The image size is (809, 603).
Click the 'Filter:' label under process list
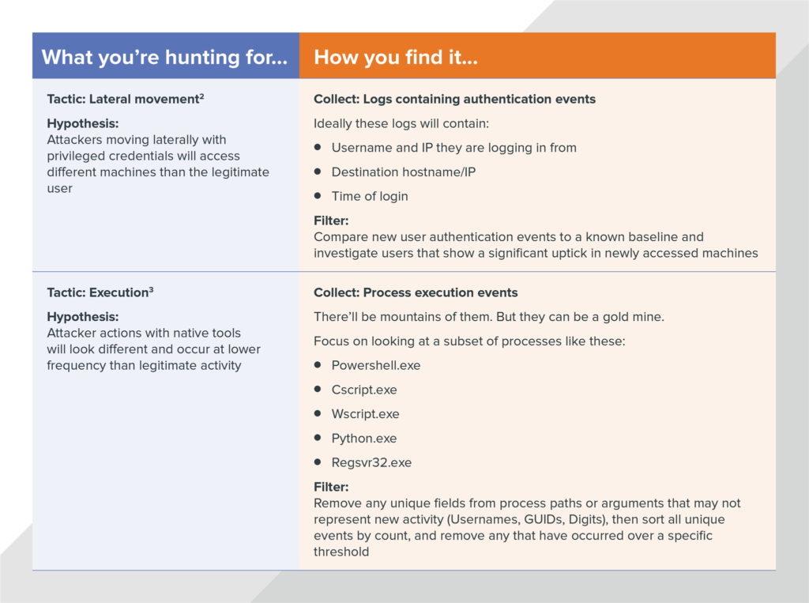(x=331, y=487)
